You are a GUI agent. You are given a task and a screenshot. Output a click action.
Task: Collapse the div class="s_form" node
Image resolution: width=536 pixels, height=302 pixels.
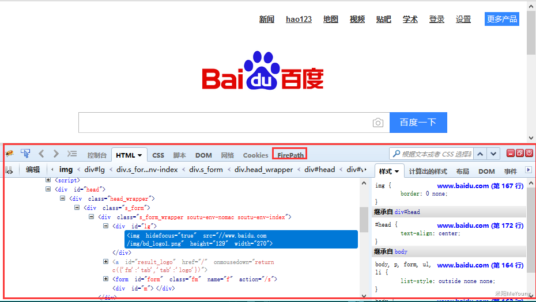(77, 208)
